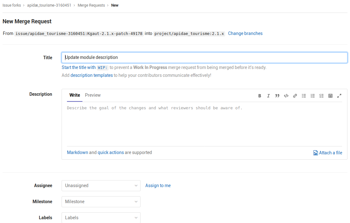Toggle full screen editor mode
This screenshot has height=223, width=350.
339,96
